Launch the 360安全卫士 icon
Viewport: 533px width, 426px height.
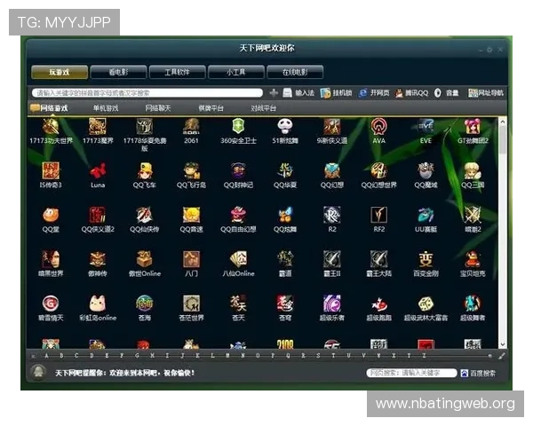[x=238, y=130]
